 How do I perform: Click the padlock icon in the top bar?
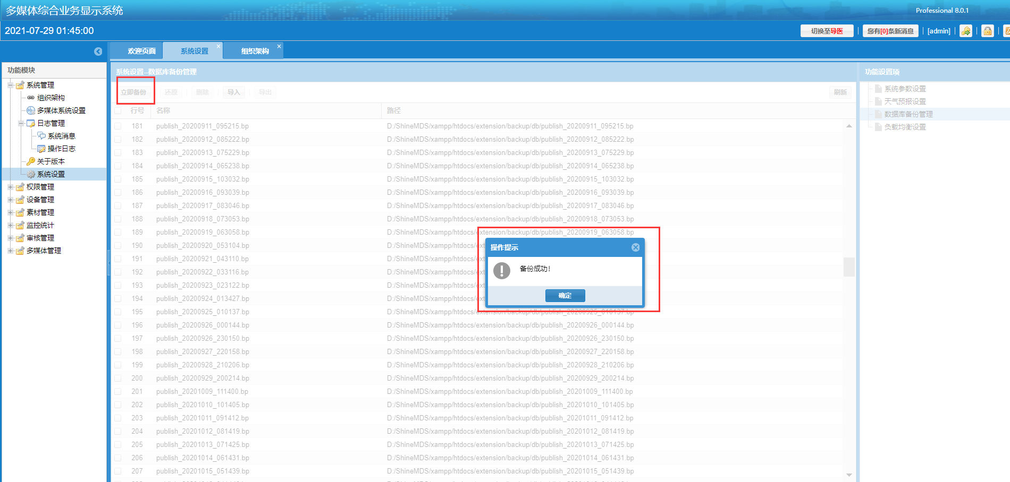(x=987, y=31)
